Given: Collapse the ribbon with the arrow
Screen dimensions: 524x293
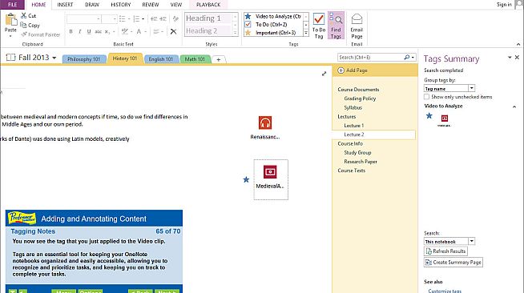Looking at the screenshot, I should point(518,44).
